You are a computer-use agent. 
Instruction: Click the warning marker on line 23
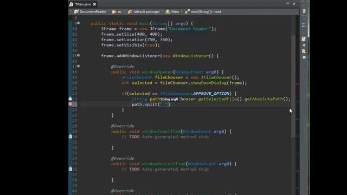pos(70,99)
